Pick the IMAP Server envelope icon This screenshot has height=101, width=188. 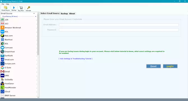coord(3,95)
